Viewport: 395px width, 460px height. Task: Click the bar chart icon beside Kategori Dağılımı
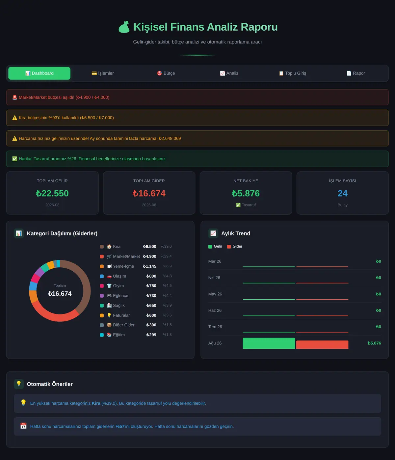[19, 233]
